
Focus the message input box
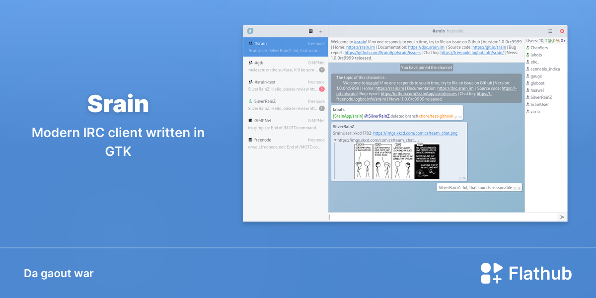click(442, 217)
